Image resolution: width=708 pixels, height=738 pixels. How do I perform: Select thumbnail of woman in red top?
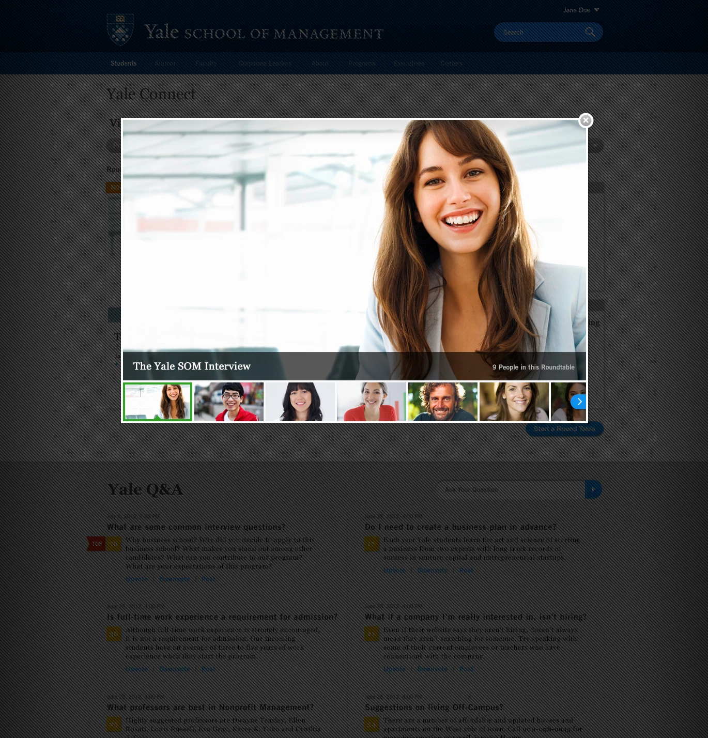(x=372, y=402)
